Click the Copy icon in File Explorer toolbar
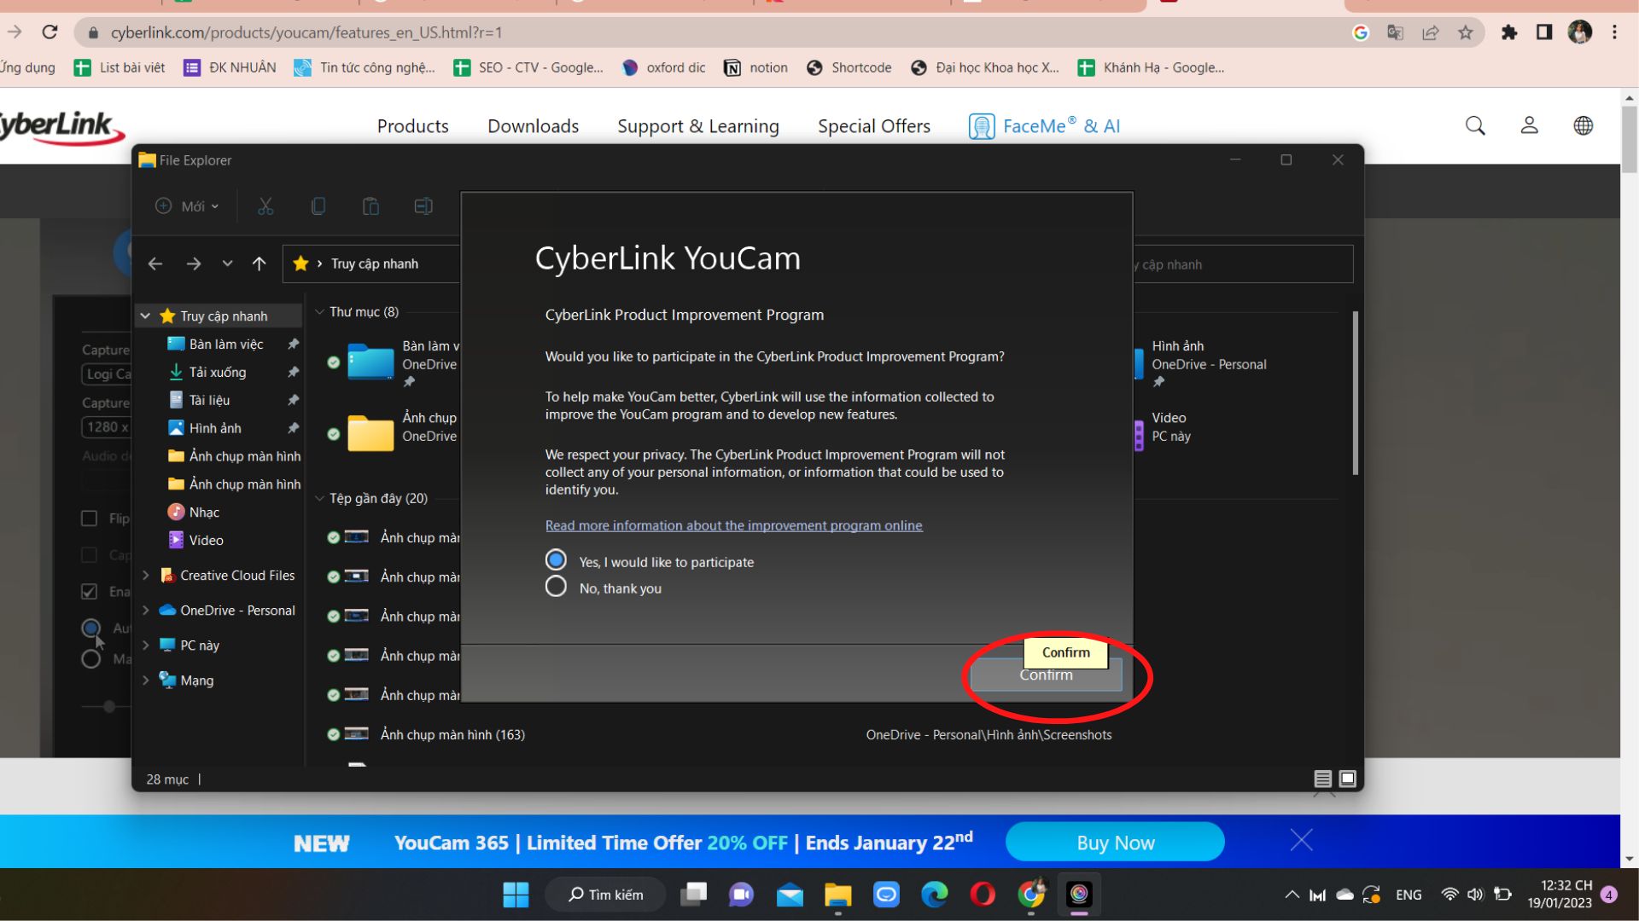Screen dimensions: 1639x921 coord(318,206)
